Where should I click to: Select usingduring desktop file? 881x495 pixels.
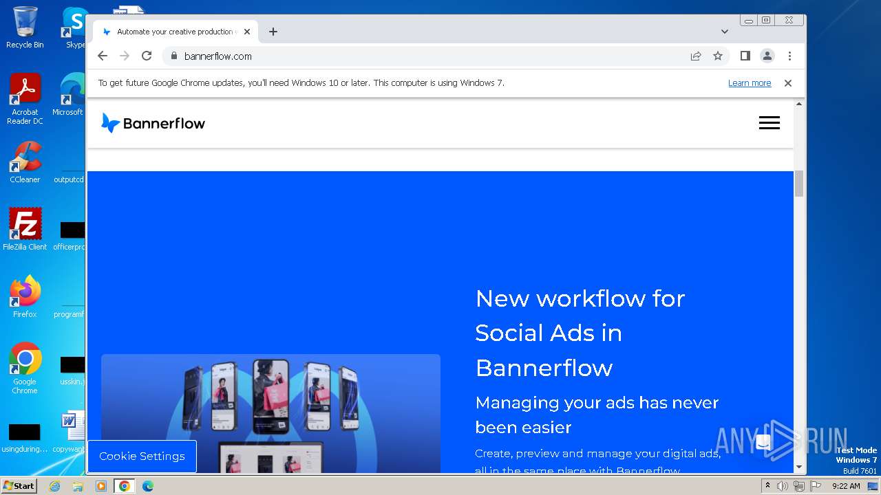pos(25,439)
